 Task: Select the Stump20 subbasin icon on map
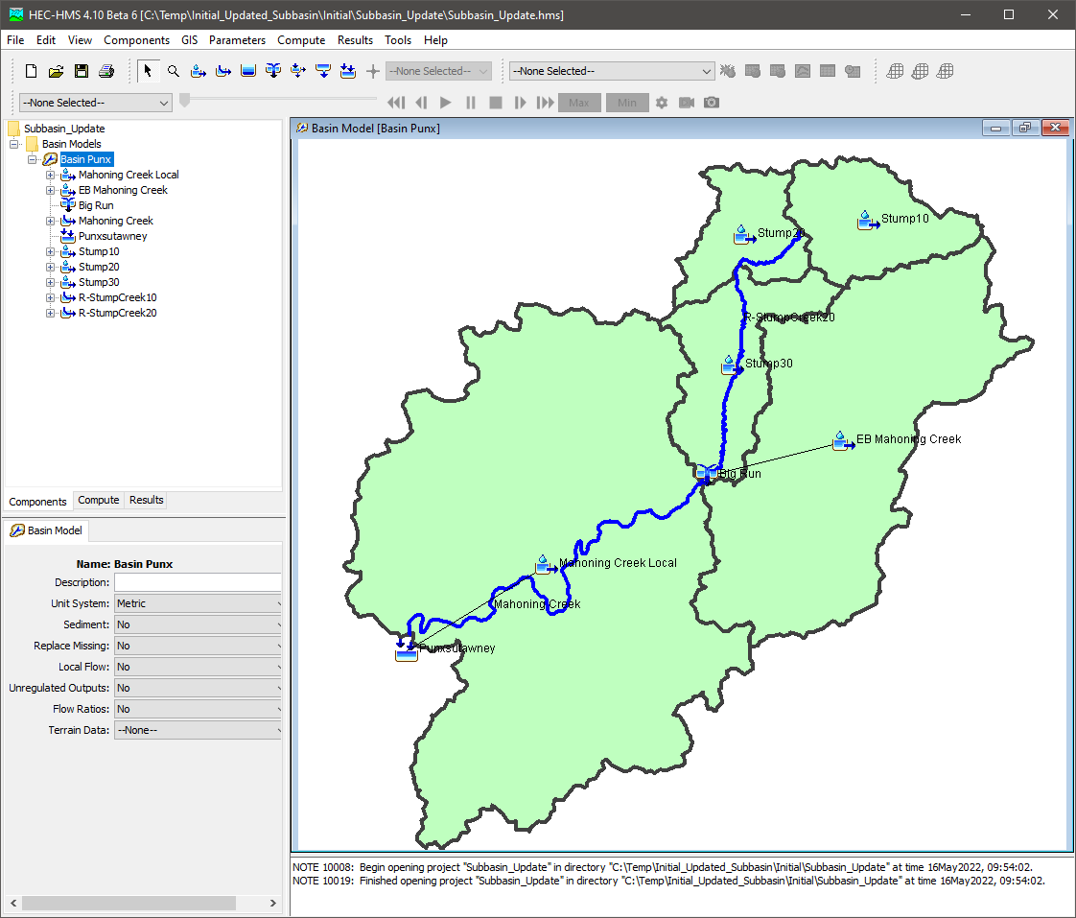[744, 235]
